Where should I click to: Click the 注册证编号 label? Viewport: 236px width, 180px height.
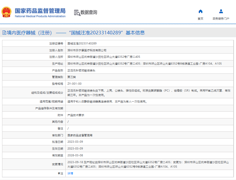pyautogui.click(x=56, y=44)
